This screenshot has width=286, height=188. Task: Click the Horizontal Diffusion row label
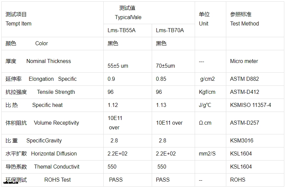point(54,154)
